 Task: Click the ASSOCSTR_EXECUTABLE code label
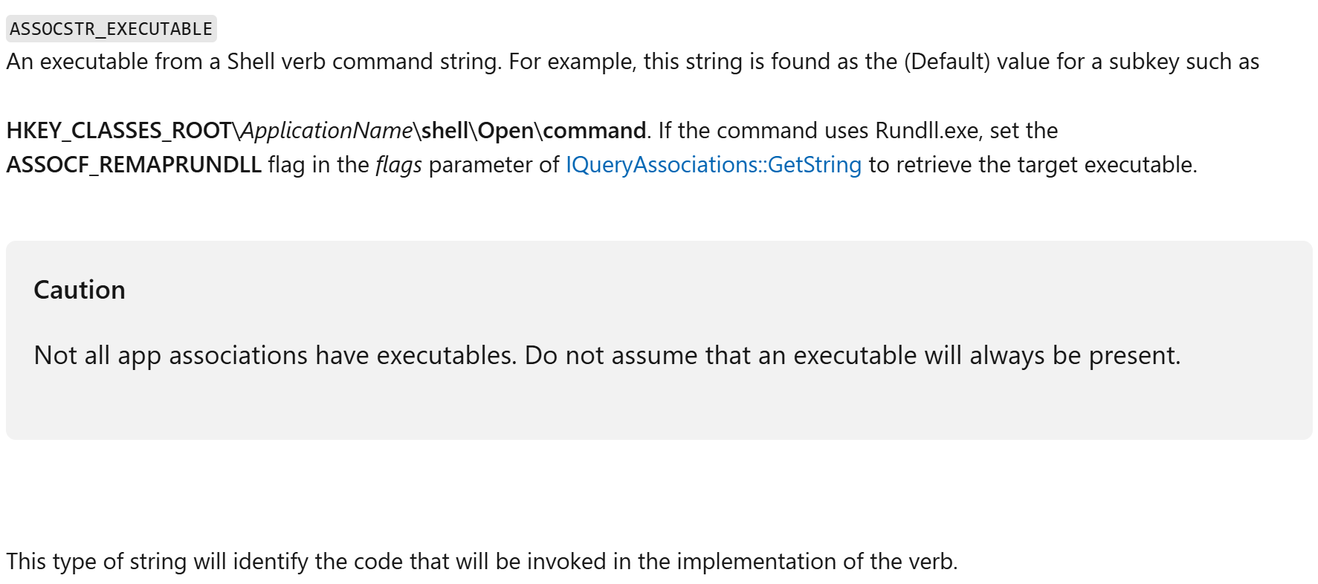(x=111, y=29)
